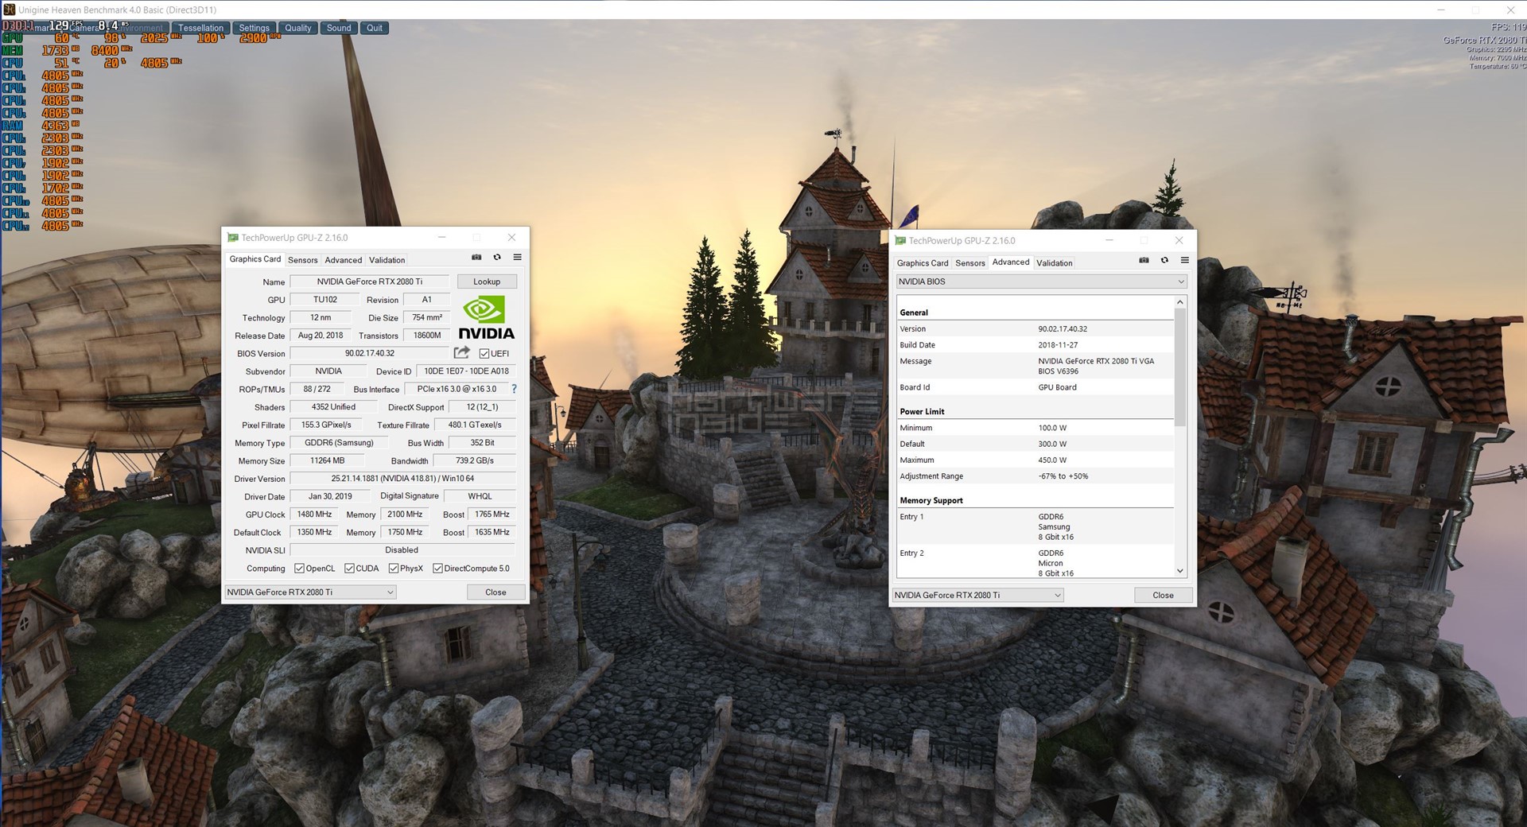Open the Sound menu in Heaven Benchmark
Viewport: 1527px width, 827px height.
pos(339,28)
